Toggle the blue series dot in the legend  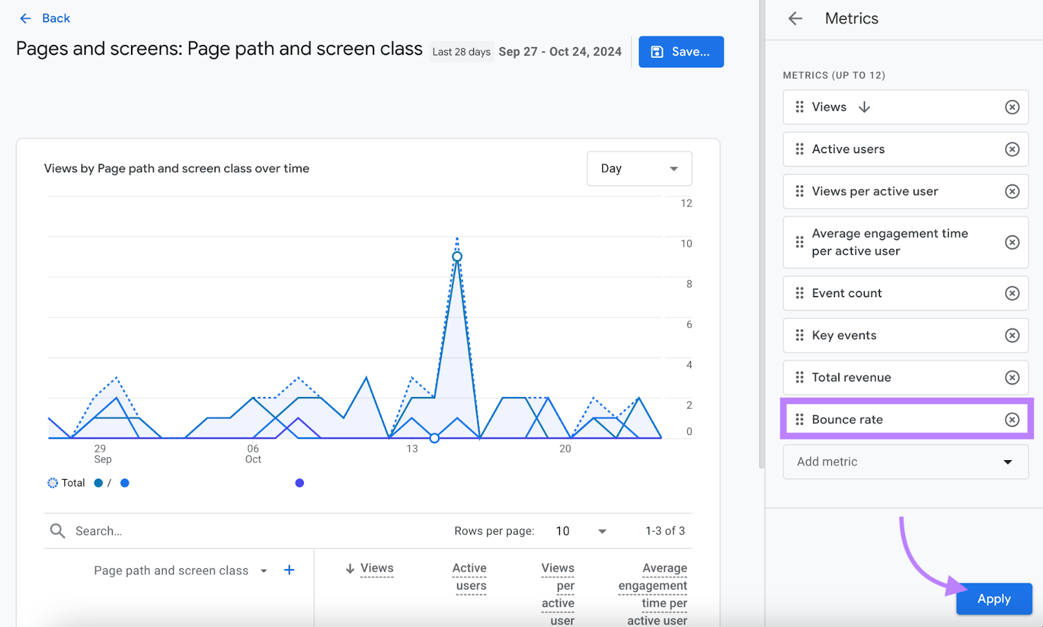click(98, 482)
